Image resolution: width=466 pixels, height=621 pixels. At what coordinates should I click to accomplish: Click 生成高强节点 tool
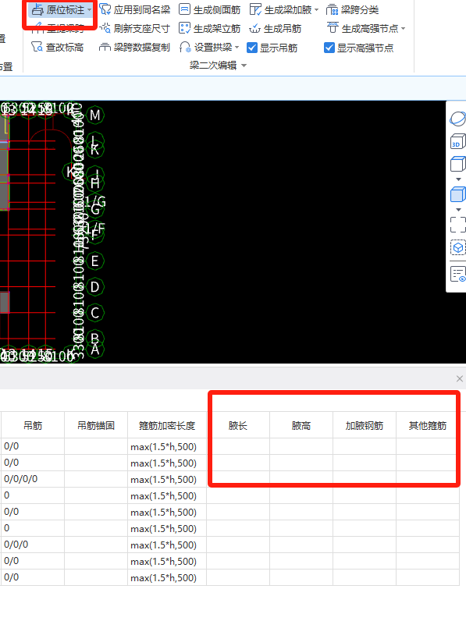[363, 28]
